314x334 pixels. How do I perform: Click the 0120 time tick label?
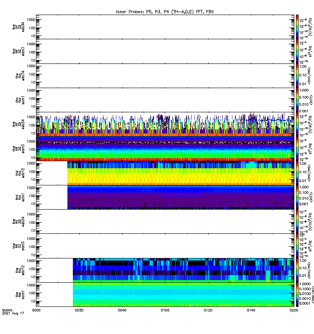(x=208, y=310)
